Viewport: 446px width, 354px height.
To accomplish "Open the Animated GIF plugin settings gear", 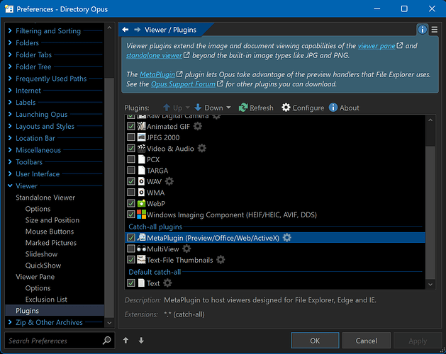I will point(198,126).
